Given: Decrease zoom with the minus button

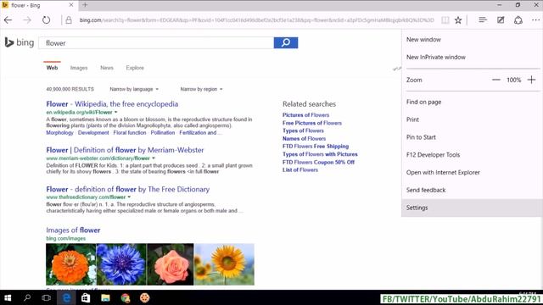Looking at the screenshot, I should click(495, 80).
